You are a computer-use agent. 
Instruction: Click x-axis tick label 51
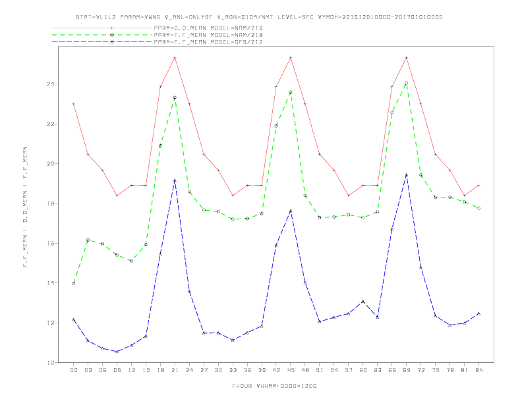point(320,370)
